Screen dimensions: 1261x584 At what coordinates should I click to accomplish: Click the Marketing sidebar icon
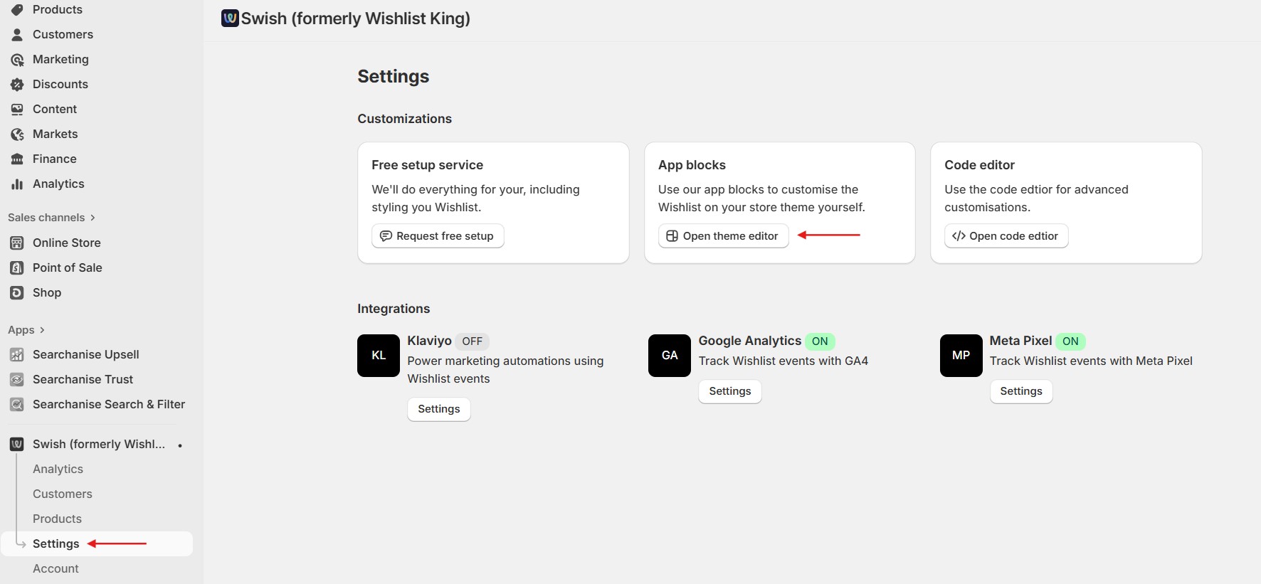(17, 60)
